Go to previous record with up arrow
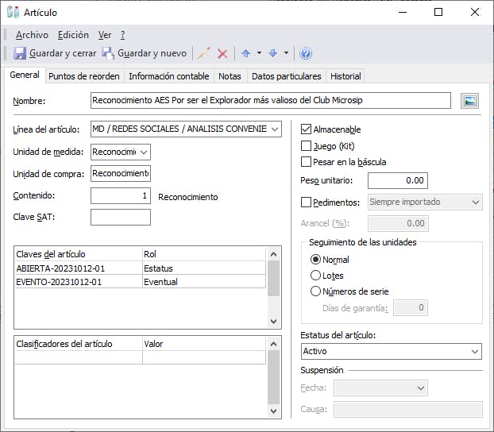494x432 pixels. point(245,53)
